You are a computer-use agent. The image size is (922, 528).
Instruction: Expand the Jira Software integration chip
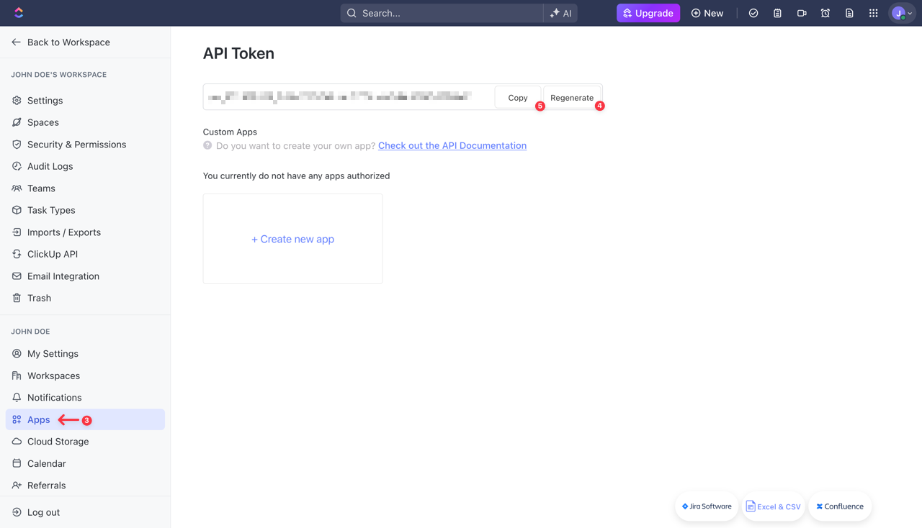pyautogui.click(x=706, y=506)
